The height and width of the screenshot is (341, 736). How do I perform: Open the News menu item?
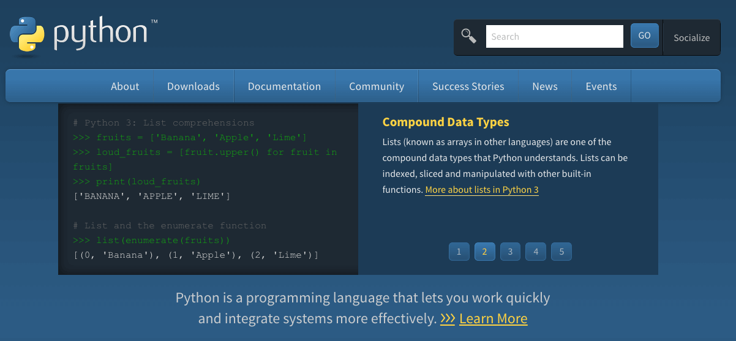pyautogui.click(x=545, y=86)
